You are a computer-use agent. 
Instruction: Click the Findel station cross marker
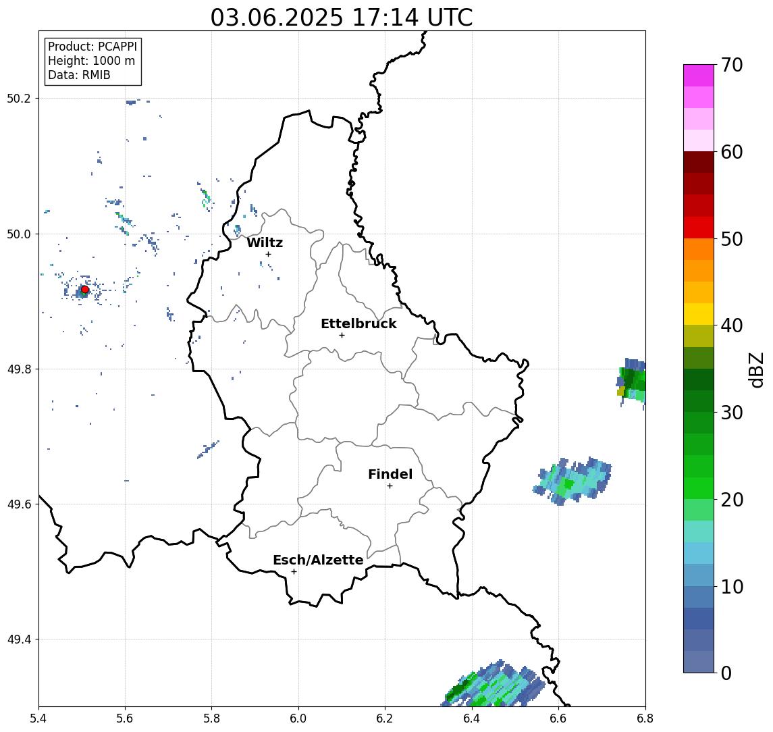[x=390, y=486]
